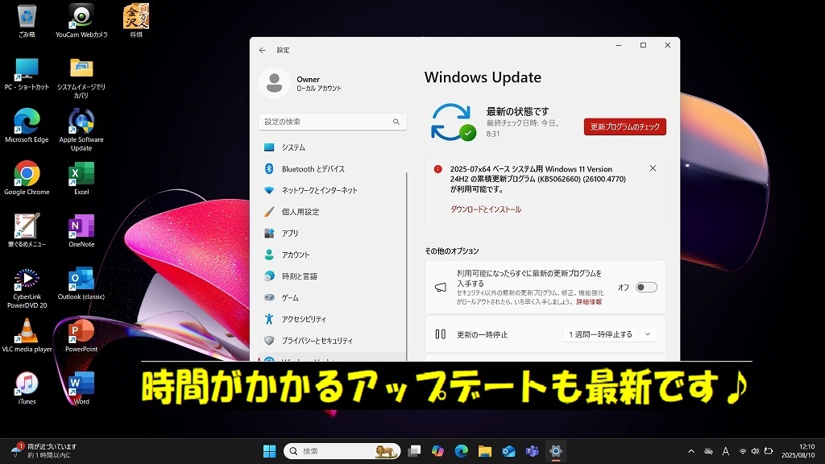This screenshot has height=464, width=825.
Task: Open the 将棋 game desktop icon
Action: (136, 21)
